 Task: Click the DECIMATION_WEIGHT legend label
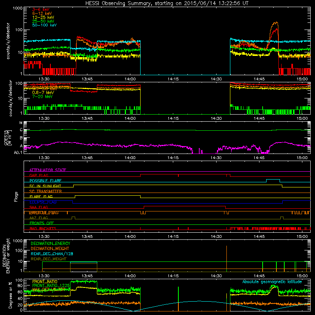point(50,249)
